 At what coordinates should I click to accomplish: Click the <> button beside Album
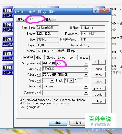[38, 75]
